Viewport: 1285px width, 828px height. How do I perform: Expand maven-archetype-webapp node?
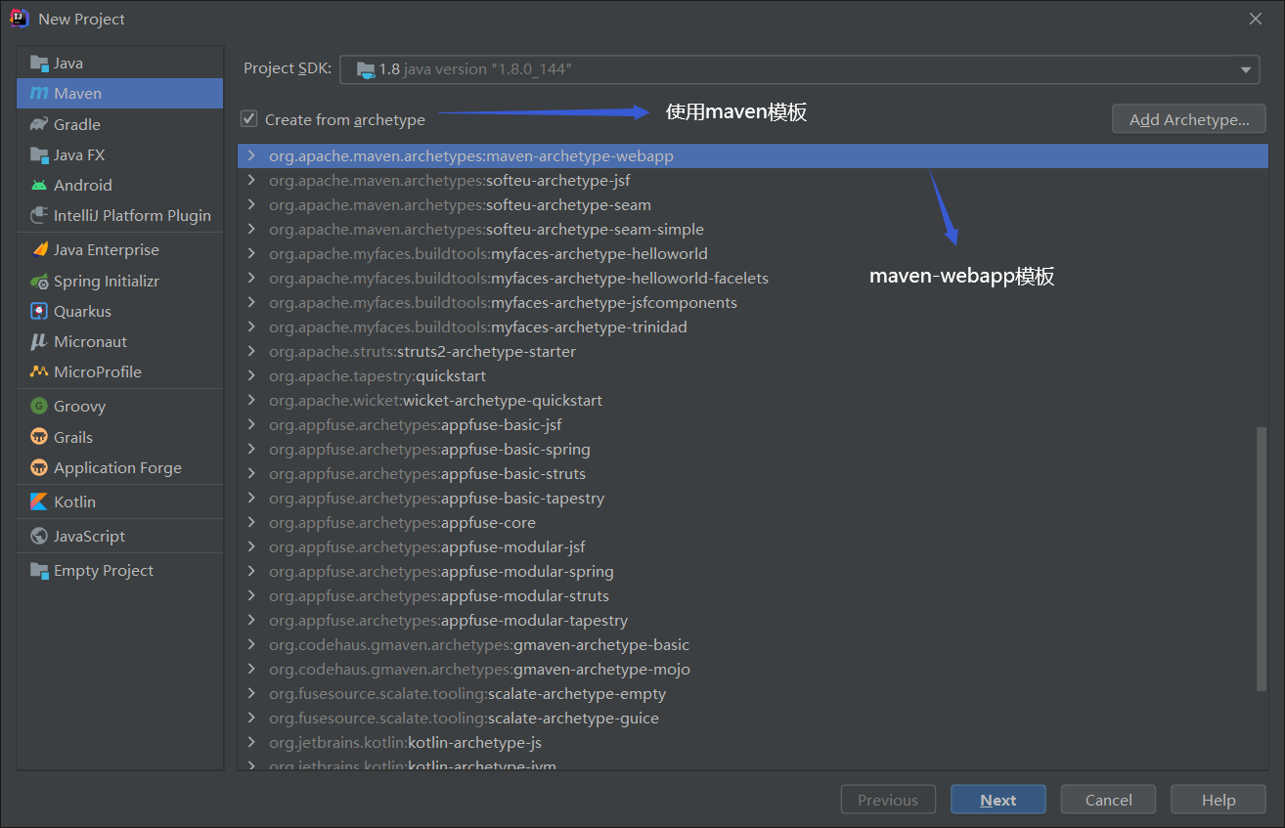click(x=251, y=155)
